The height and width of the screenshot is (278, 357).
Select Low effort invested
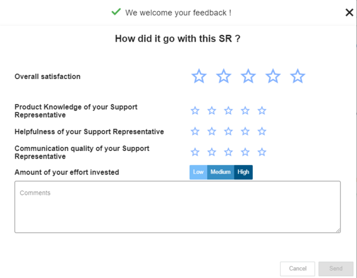(198, 172)
